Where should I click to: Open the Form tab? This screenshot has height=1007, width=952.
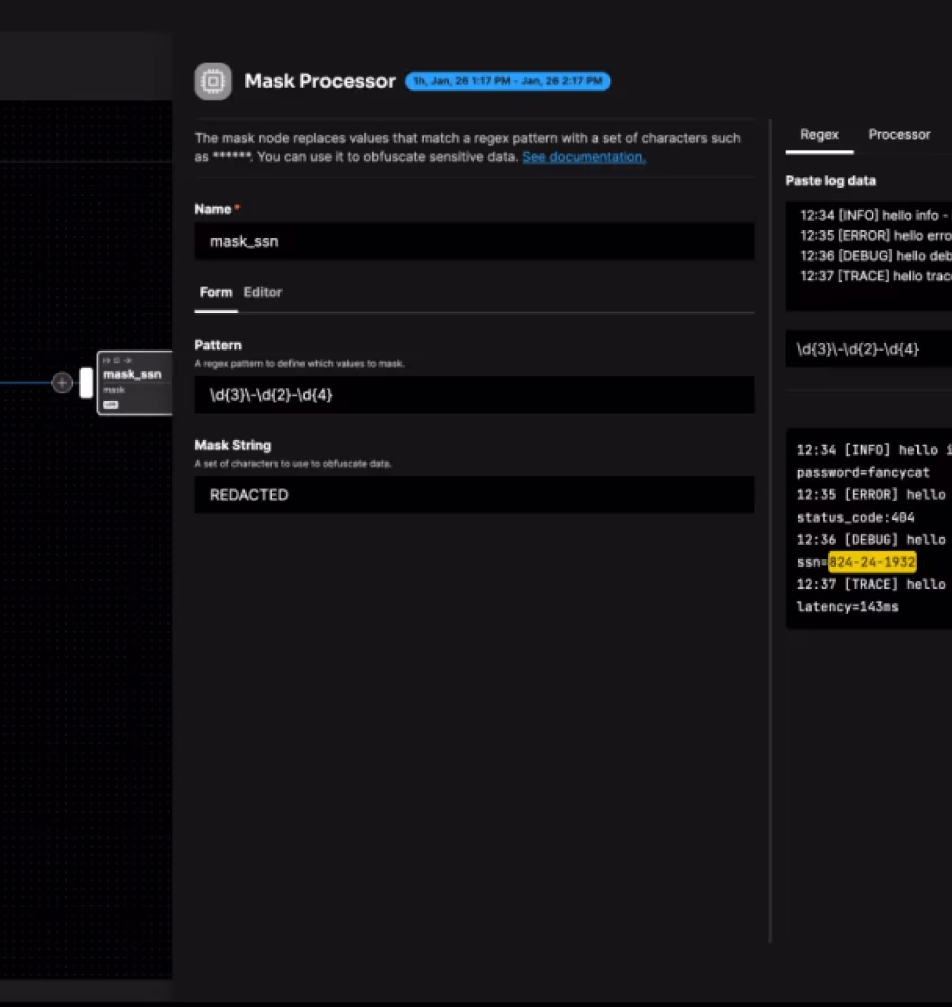216,292
